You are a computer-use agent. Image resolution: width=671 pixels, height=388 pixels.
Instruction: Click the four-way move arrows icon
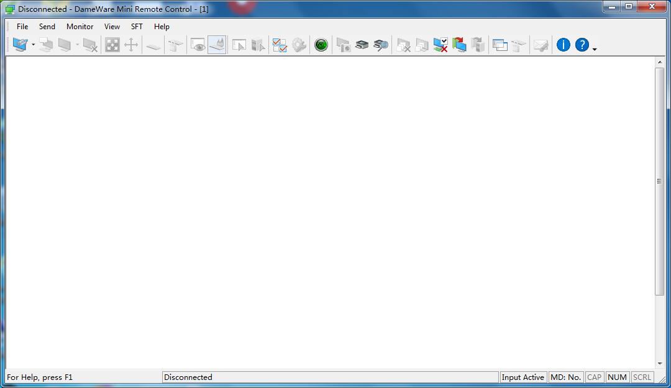tap(131, 45)
